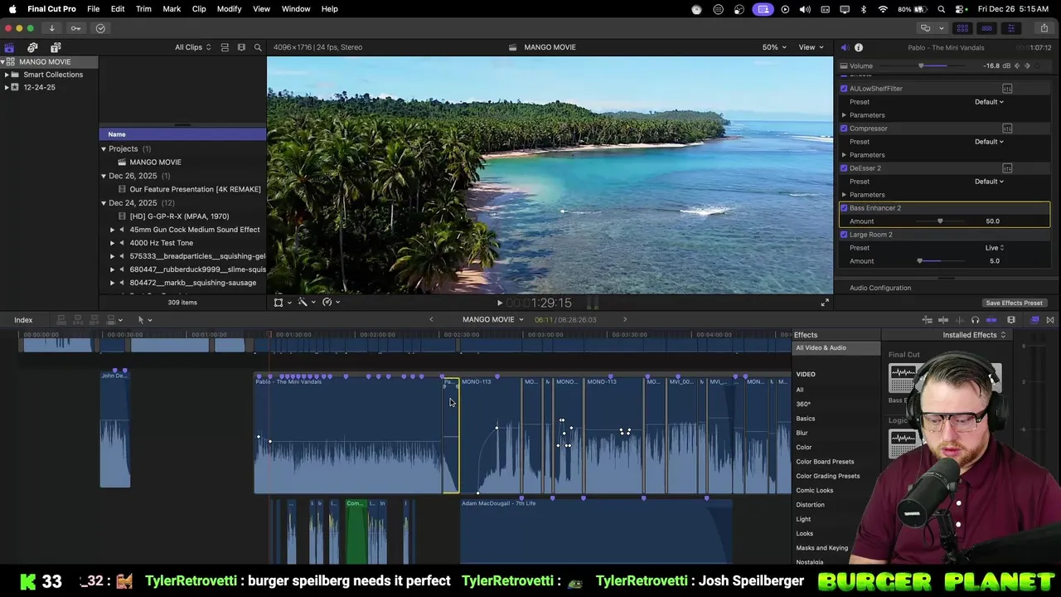
Task: Open the Keyword Editor key icon
Action: pos(75,28)
